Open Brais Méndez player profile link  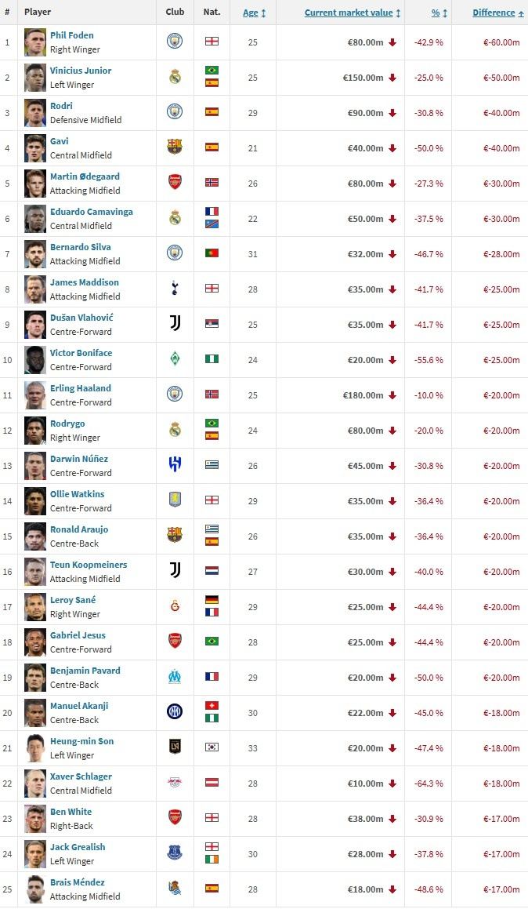[77, 882]
